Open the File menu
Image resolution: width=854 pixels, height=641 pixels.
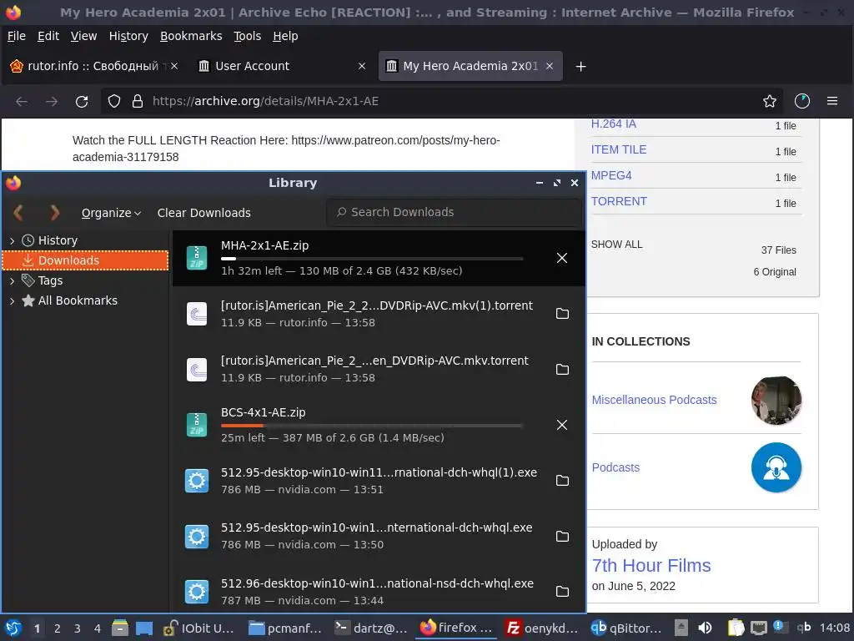click(x=17, y=36)
